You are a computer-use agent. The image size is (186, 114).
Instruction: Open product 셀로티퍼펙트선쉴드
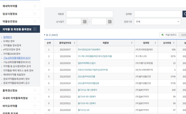click(x=87, y=63)
